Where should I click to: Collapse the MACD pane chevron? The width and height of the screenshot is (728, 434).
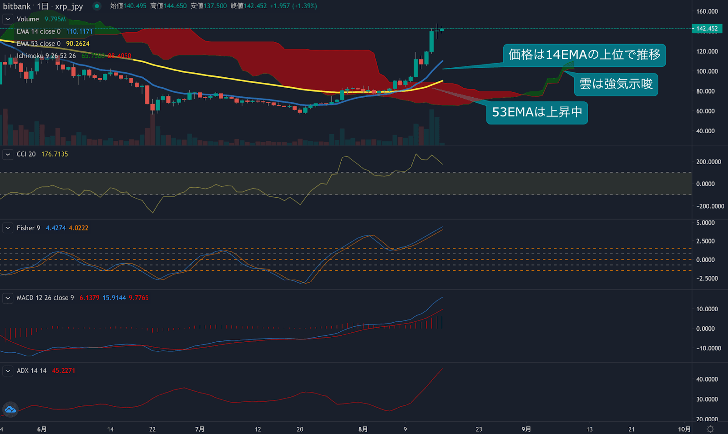pyautogui.click(x=8, y=298)
